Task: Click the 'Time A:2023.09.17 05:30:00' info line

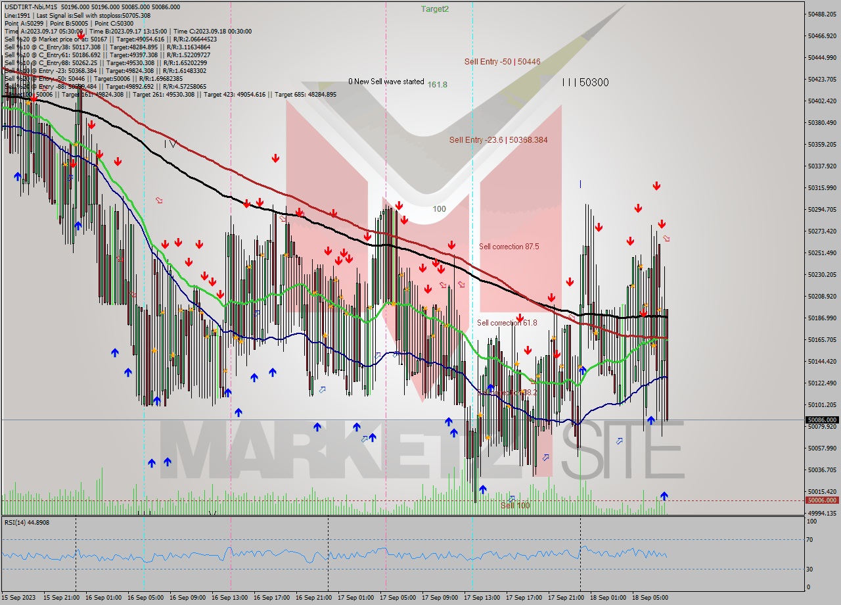Action: pos(44,31)
